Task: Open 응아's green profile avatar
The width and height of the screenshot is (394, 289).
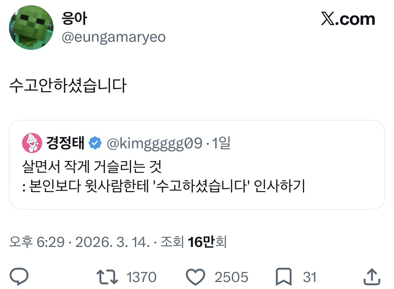Action: tap(31, 28)
